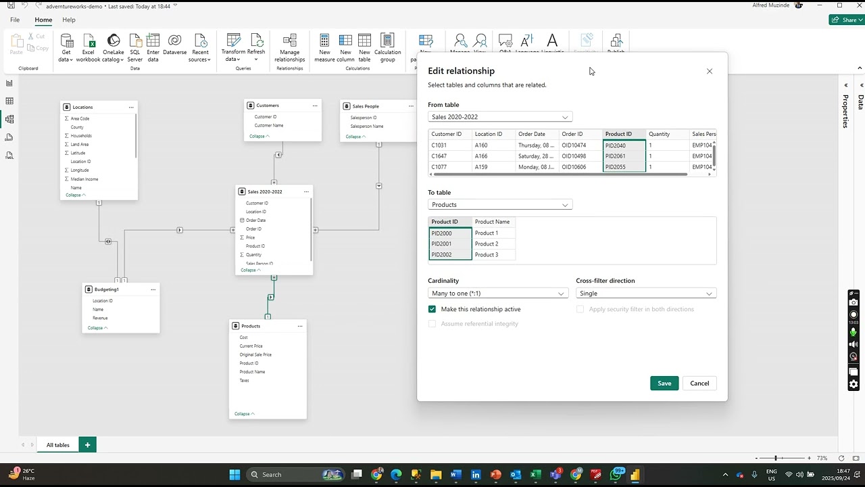
Task: Open Manage relationships
Action: point(289,48)
